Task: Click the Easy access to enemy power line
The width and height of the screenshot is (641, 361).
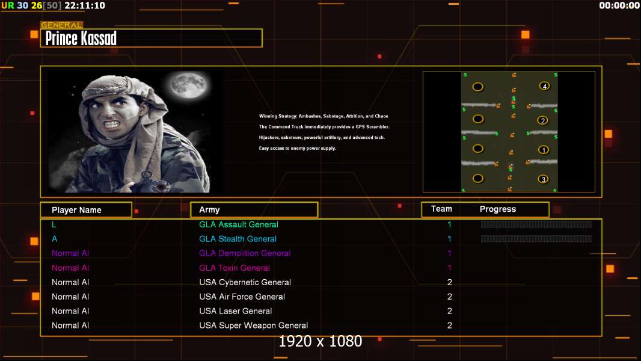Action: tap(298, 148)
